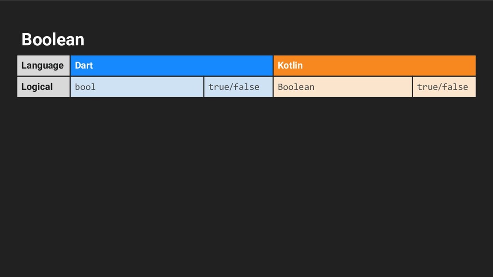Click border between "bool" and adjacent "true/false" cell
Image resolution: width=493 pixels, height=277 pixels.
click(204, 87)
